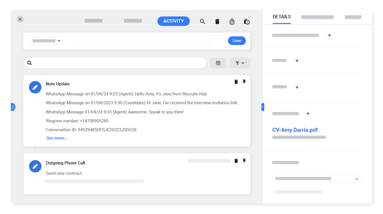Pin the Outgoing Phone Call activity
Screen dimensions: 383x214
(x=244, y=161)
